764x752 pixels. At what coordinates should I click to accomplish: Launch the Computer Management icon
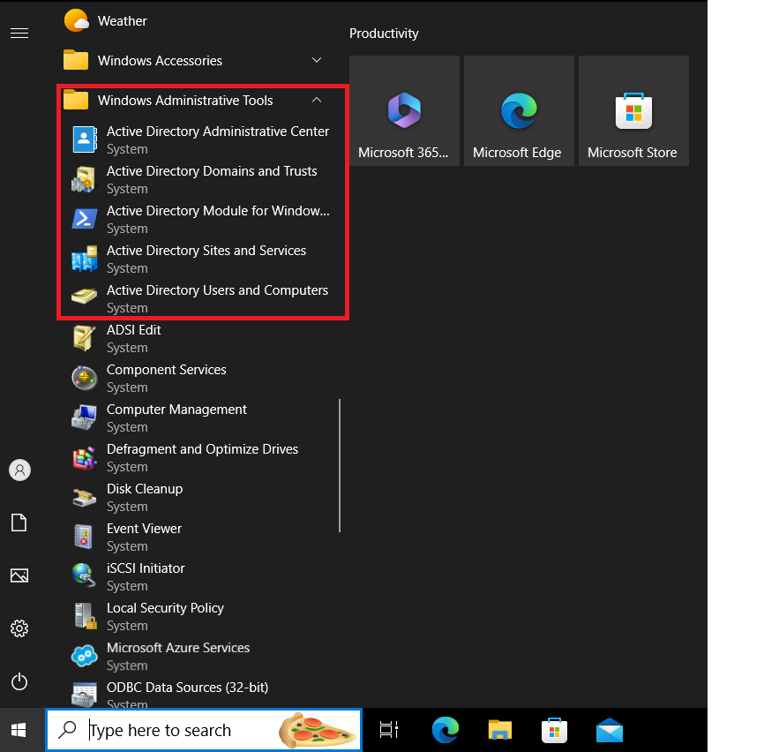click(85, 417)
